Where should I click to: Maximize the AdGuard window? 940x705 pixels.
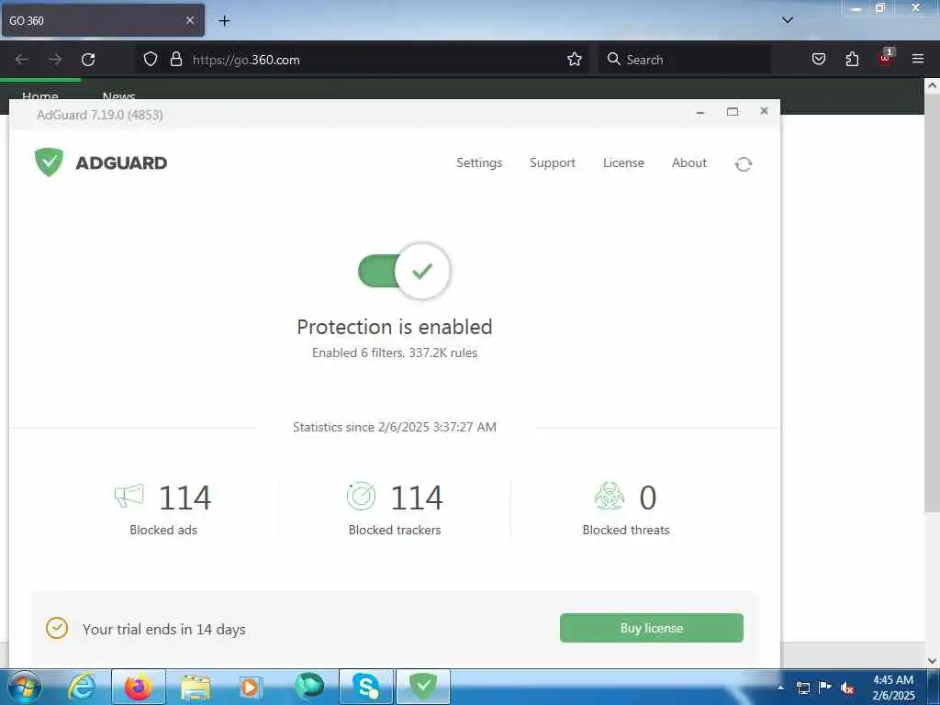[x=732, y=111]
